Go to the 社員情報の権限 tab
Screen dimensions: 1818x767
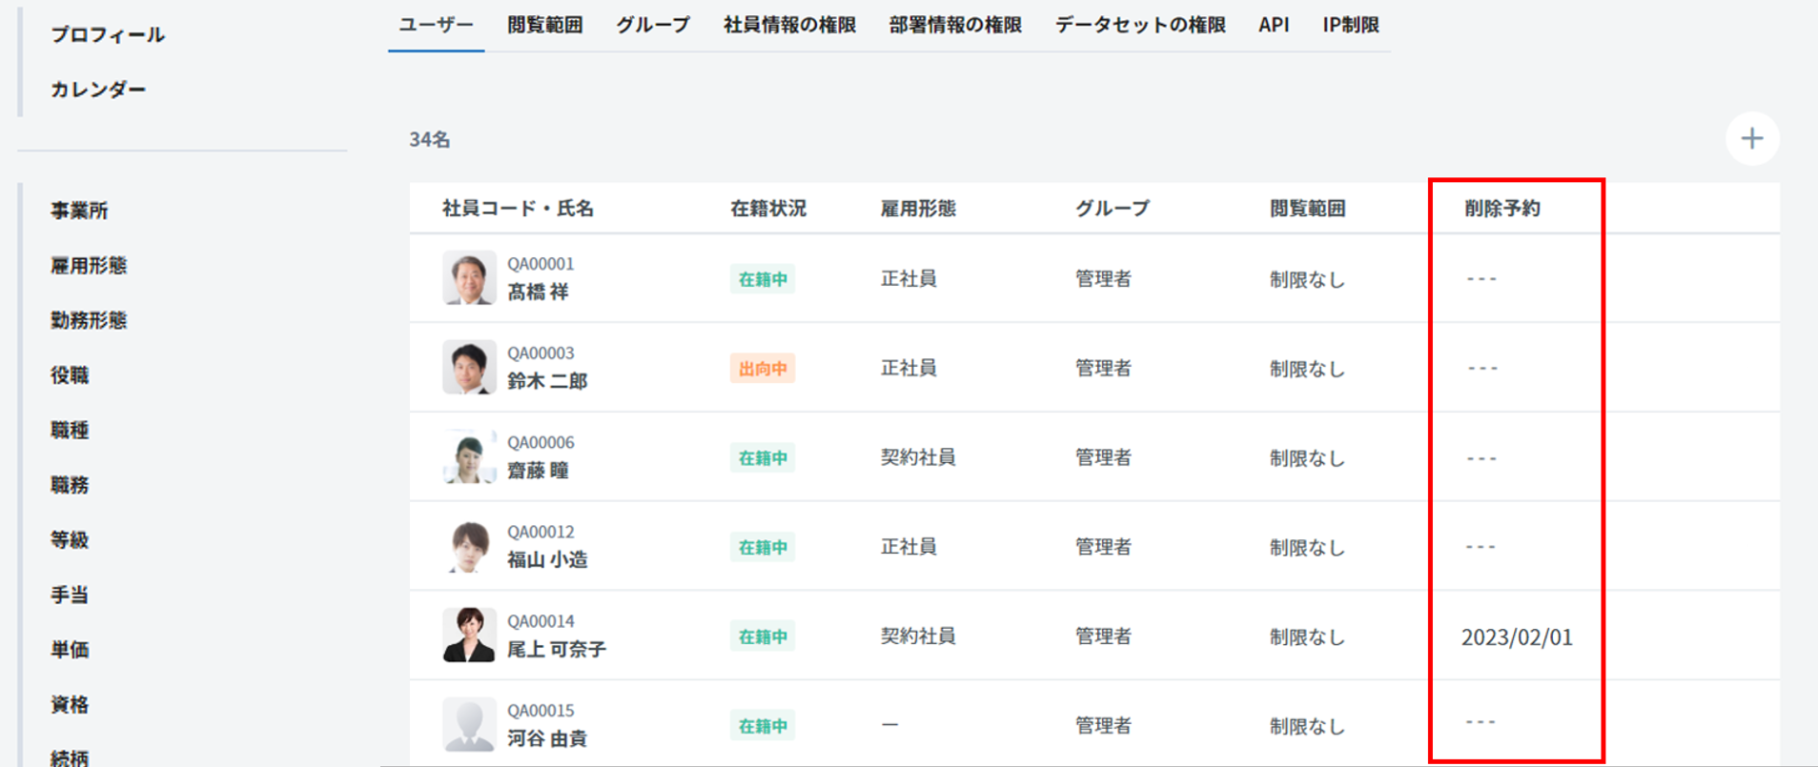click(789, 25)
